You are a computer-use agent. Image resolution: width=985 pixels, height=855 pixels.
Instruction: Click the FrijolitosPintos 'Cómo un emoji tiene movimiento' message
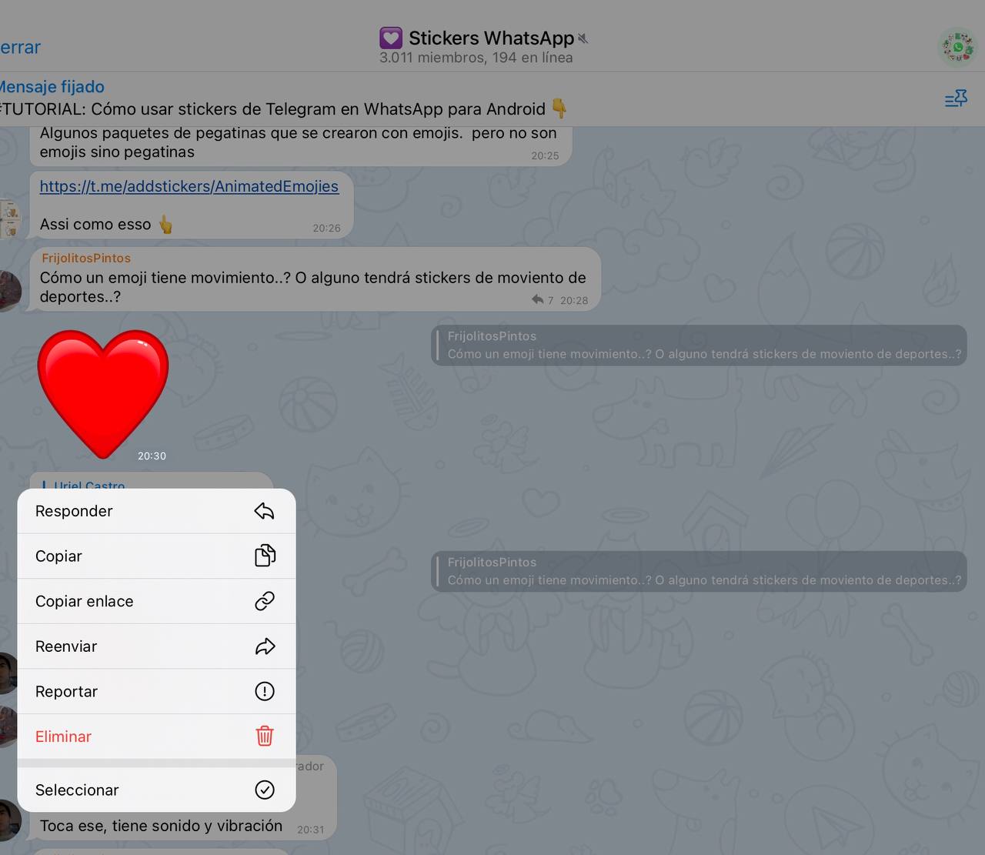[315, 279]
